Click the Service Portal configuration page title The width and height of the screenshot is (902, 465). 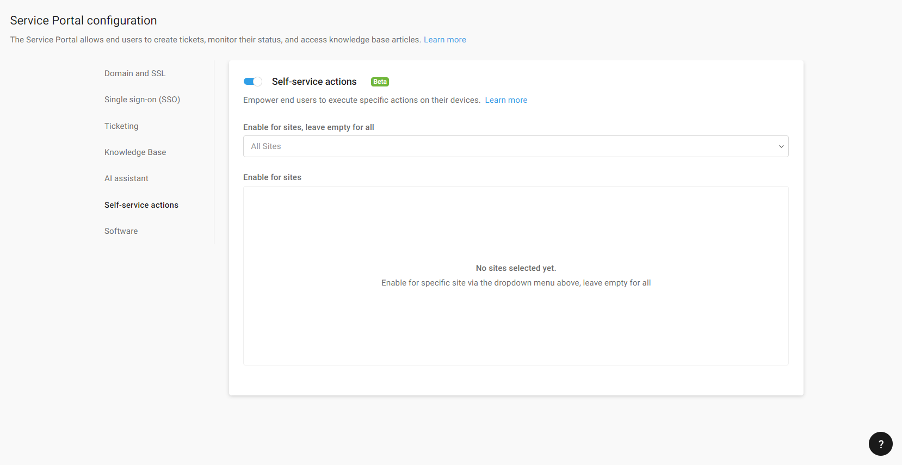[83, 21]
